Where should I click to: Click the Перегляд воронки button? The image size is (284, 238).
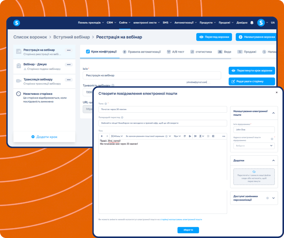click(214, 37)
